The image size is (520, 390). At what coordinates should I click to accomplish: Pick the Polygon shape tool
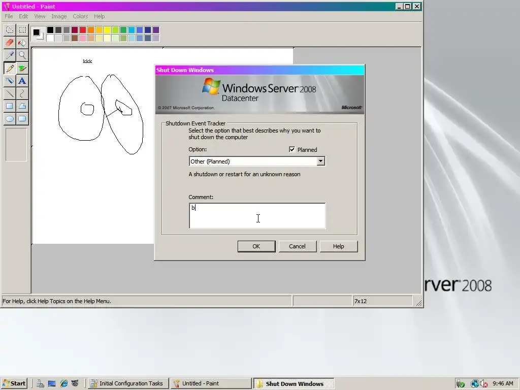22,106
